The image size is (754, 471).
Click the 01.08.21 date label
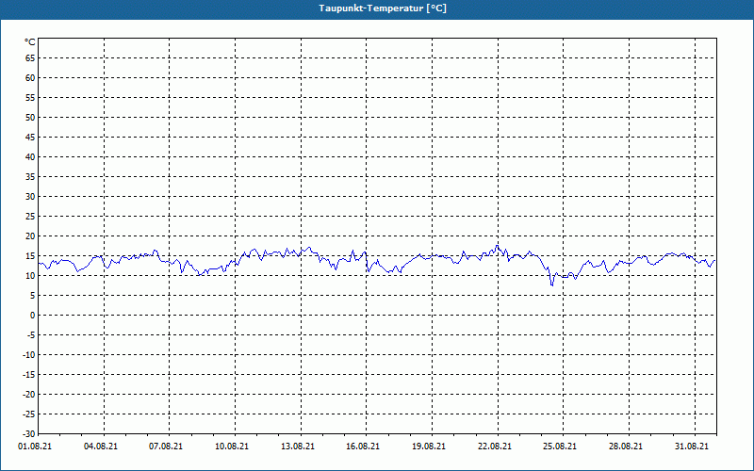tap(35, 446)
